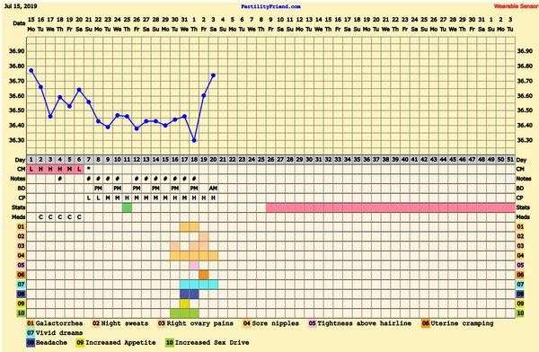Image resolution: width=539 pixels, height=352 pixels.
Task: Click the dark blue headache cell on day 17
Action: 184,295
